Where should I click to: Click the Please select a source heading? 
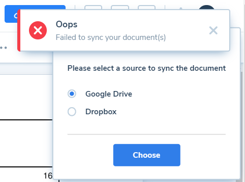[146, 68]
